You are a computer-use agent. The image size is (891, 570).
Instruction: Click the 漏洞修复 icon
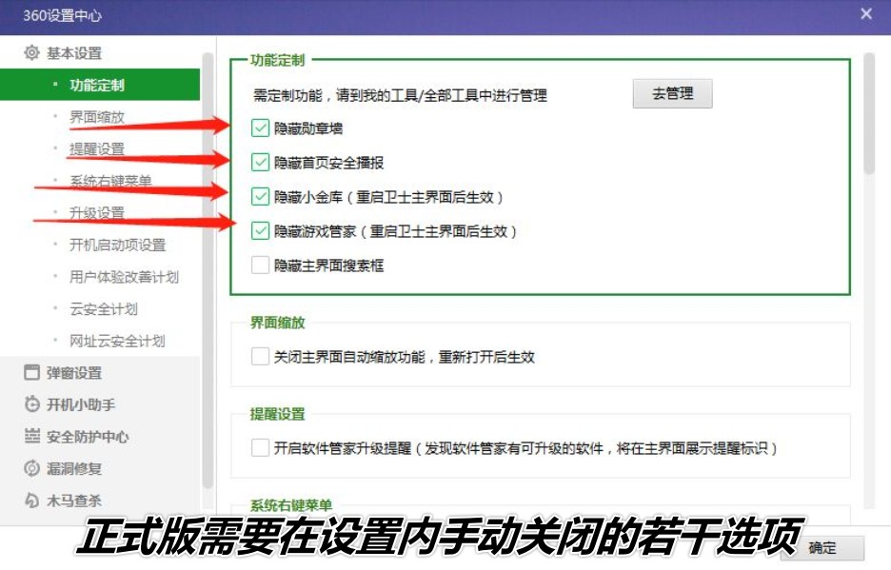tap(31, 468)
